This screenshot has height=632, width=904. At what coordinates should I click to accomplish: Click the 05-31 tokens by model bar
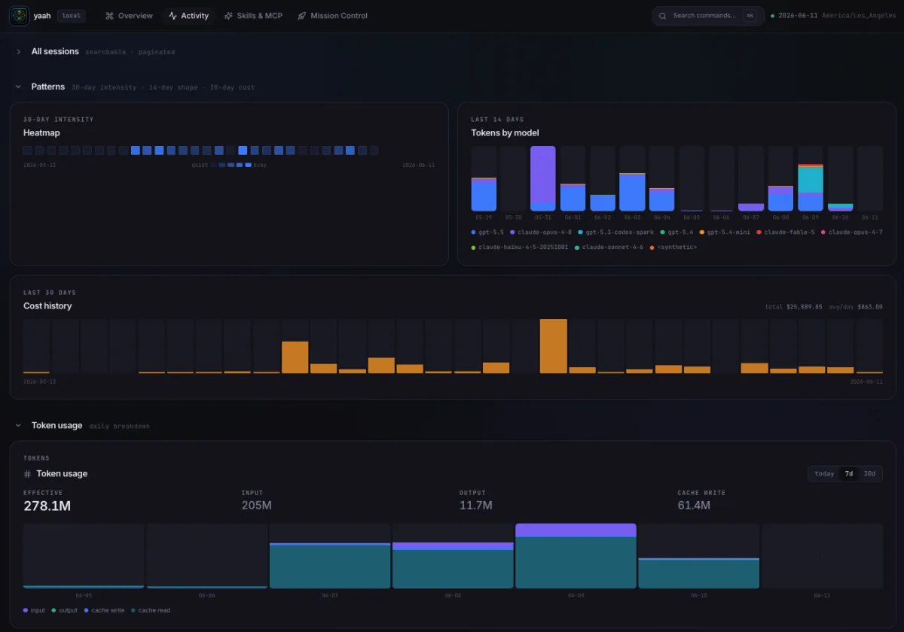pos(542,178)
